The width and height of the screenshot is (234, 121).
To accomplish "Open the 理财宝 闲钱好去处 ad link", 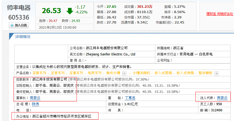I will pyautogui.click(x=220, y=14).
